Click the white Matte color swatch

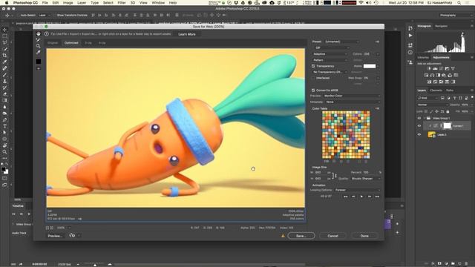tap(370, 66)
